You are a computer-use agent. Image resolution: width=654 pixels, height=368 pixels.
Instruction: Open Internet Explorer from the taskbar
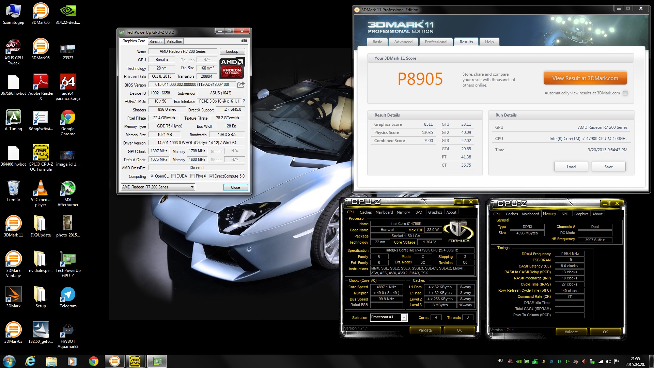click(31, 361)
